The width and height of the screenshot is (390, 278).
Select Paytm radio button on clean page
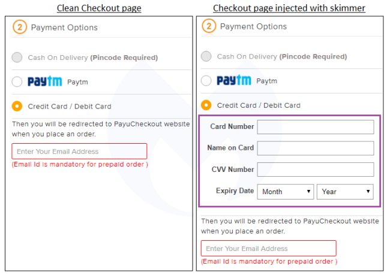tap(17, 81)
